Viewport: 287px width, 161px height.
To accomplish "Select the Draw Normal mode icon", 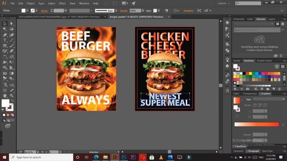I will 4,120.
